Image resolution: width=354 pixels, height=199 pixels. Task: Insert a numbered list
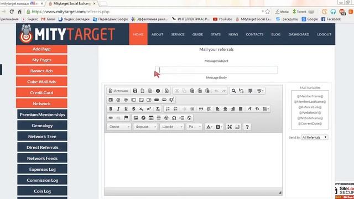tap(168, 109)
